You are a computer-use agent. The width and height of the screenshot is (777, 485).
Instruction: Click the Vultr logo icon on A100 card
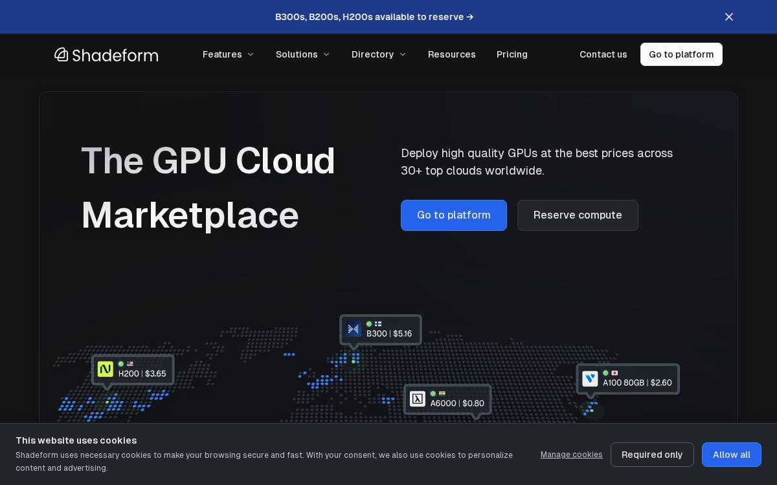[590, 379]
